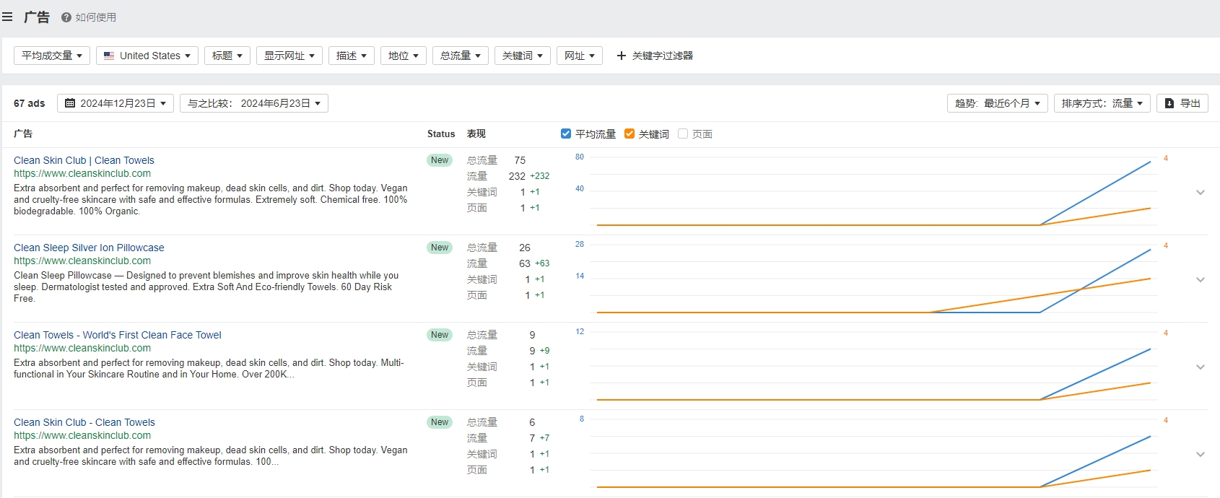Open the 显示网址 filter dropdown

pyautogui.click(x=289, y=56)
